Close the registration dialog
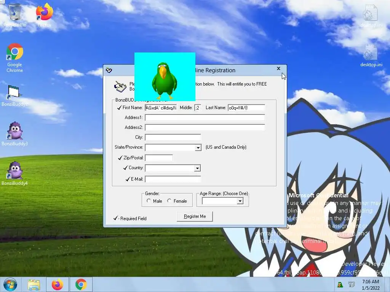 (278, 68)
